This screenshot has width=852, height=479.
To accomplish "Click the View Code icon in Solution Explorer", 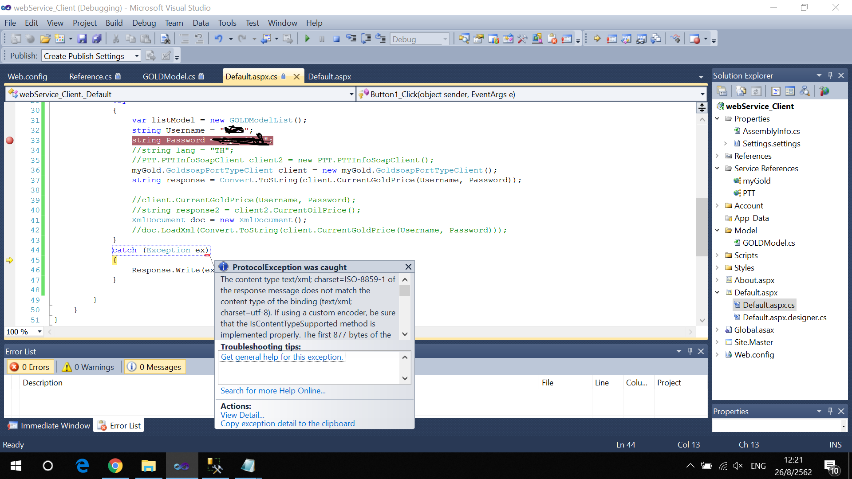I will tap(776, 91).
